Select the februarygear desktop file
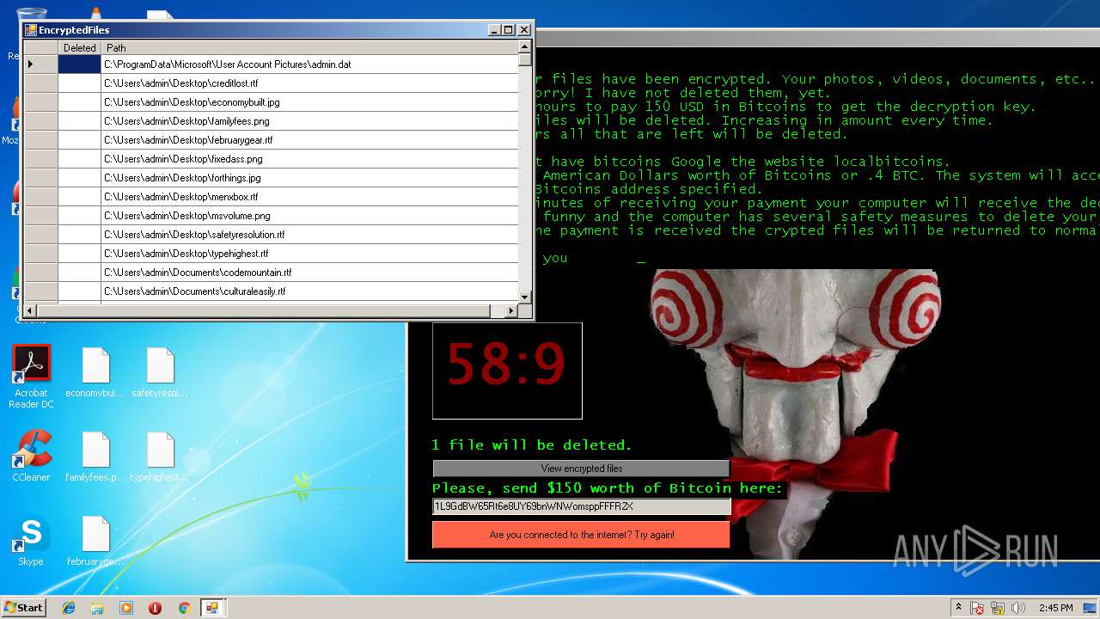 [95, 541]
